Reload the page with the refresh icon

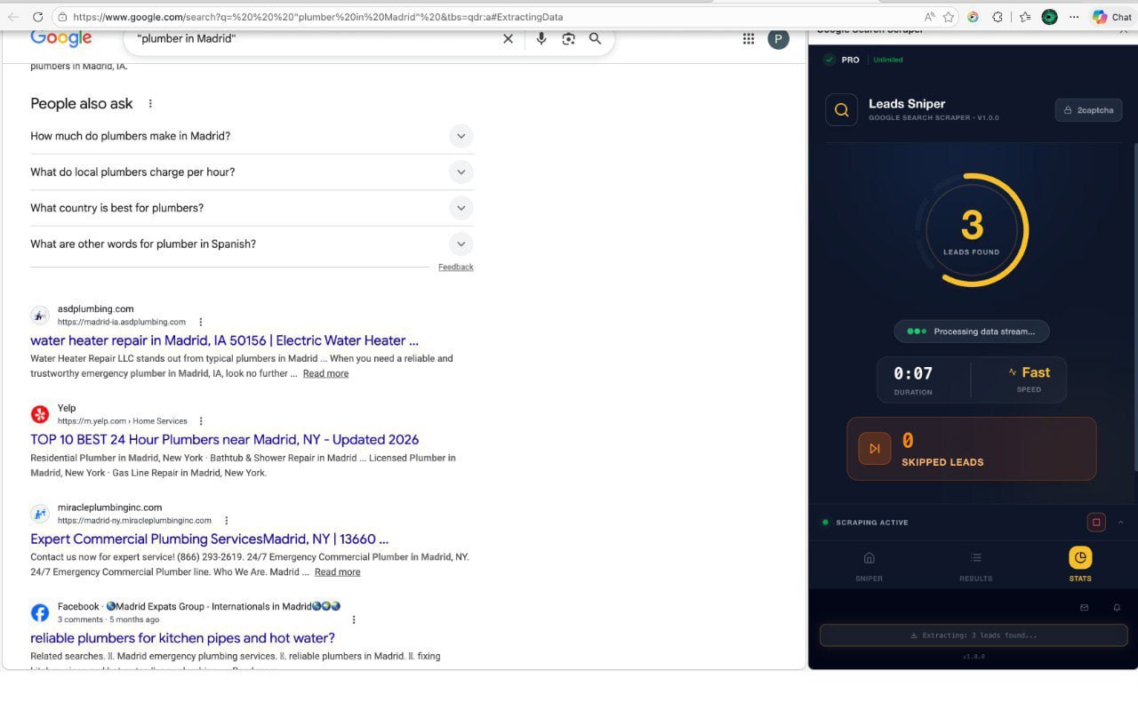coord(37,17)
